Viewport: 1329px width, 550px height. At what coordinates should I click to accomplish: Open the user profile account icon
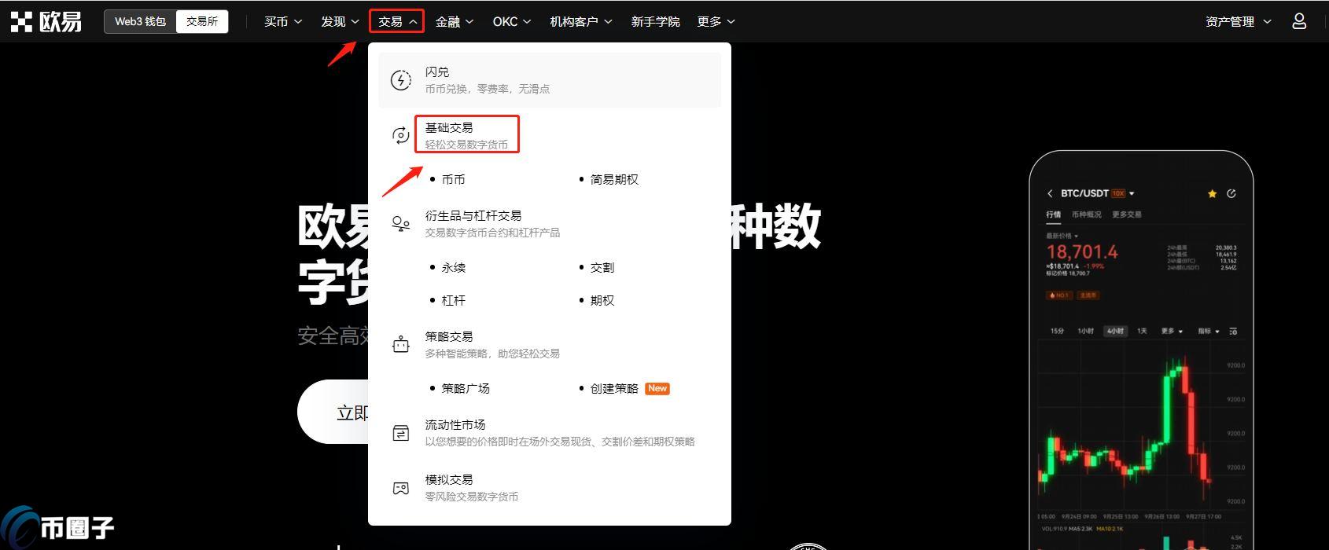point(1299,22)
